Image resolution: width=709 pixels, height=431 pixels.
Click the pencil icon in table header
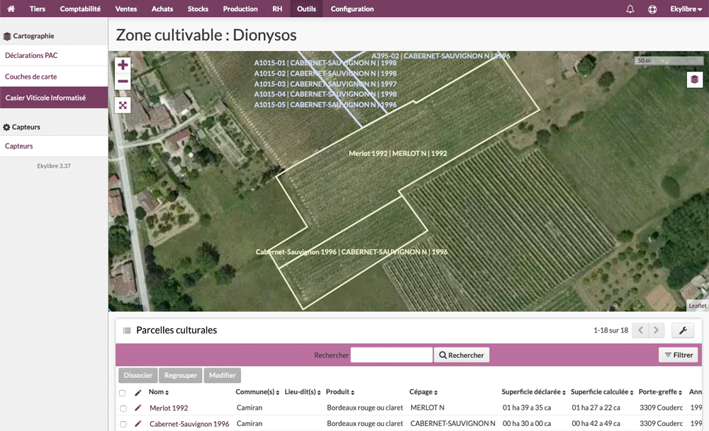[x=138, y=393]
